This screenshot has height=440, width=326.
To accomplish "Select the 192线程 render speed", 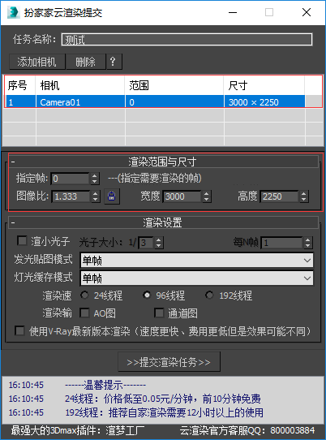I will pos(209,295).
